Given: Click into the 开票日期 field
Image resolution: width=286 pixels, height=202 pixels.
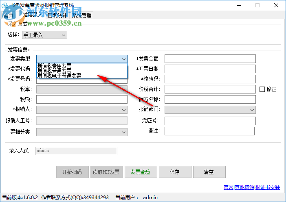Looking at the screenshot, I should coord(210,69).
